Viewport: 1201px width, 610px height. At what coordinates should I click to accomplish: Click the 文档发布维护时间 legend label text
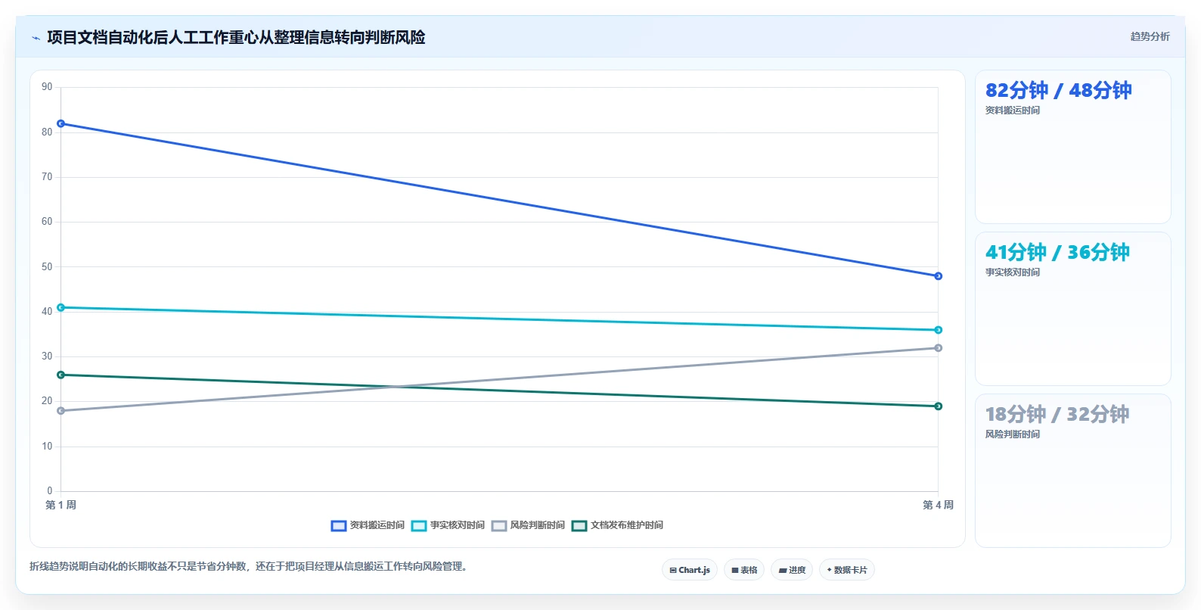(x=626, y=525)
